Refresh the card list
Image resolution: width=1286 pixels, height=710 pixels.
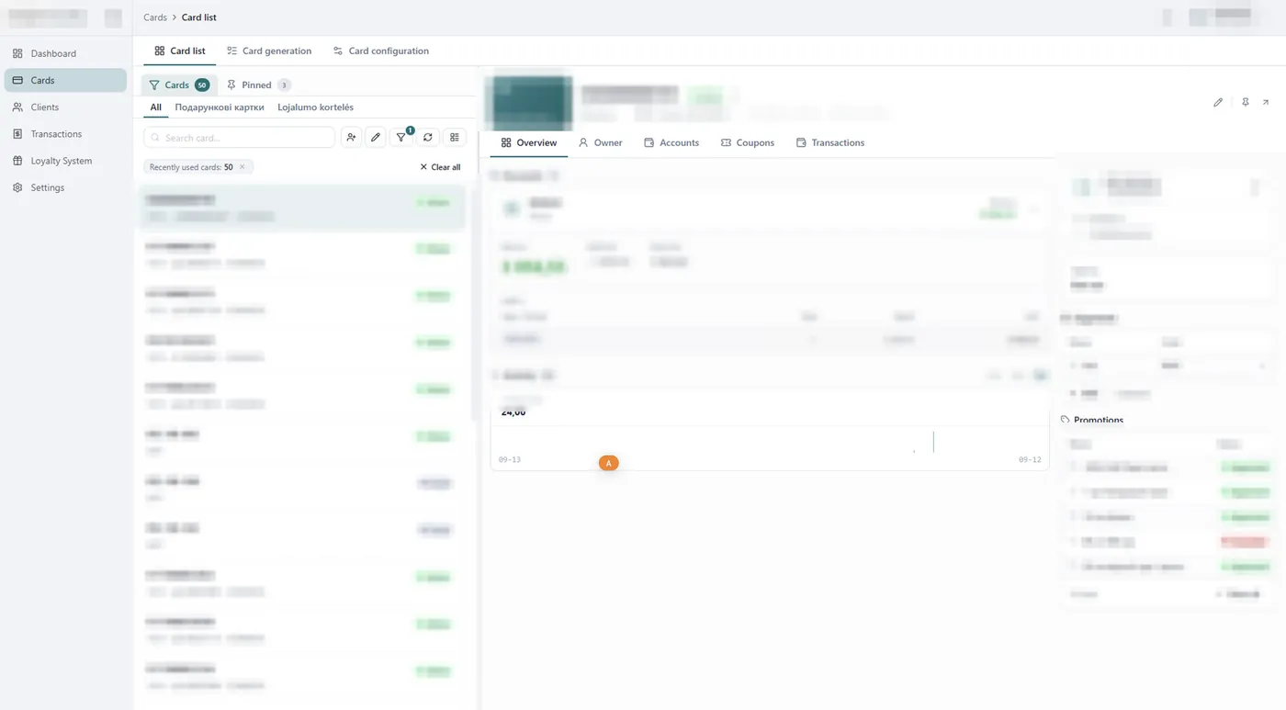click(428, 137)
